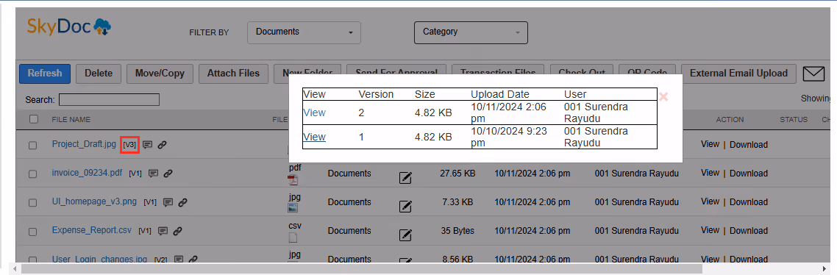837x275 pixels.
Task: Click the horizontal scrollbar left arrow
Action: click(x=15, y=268)
